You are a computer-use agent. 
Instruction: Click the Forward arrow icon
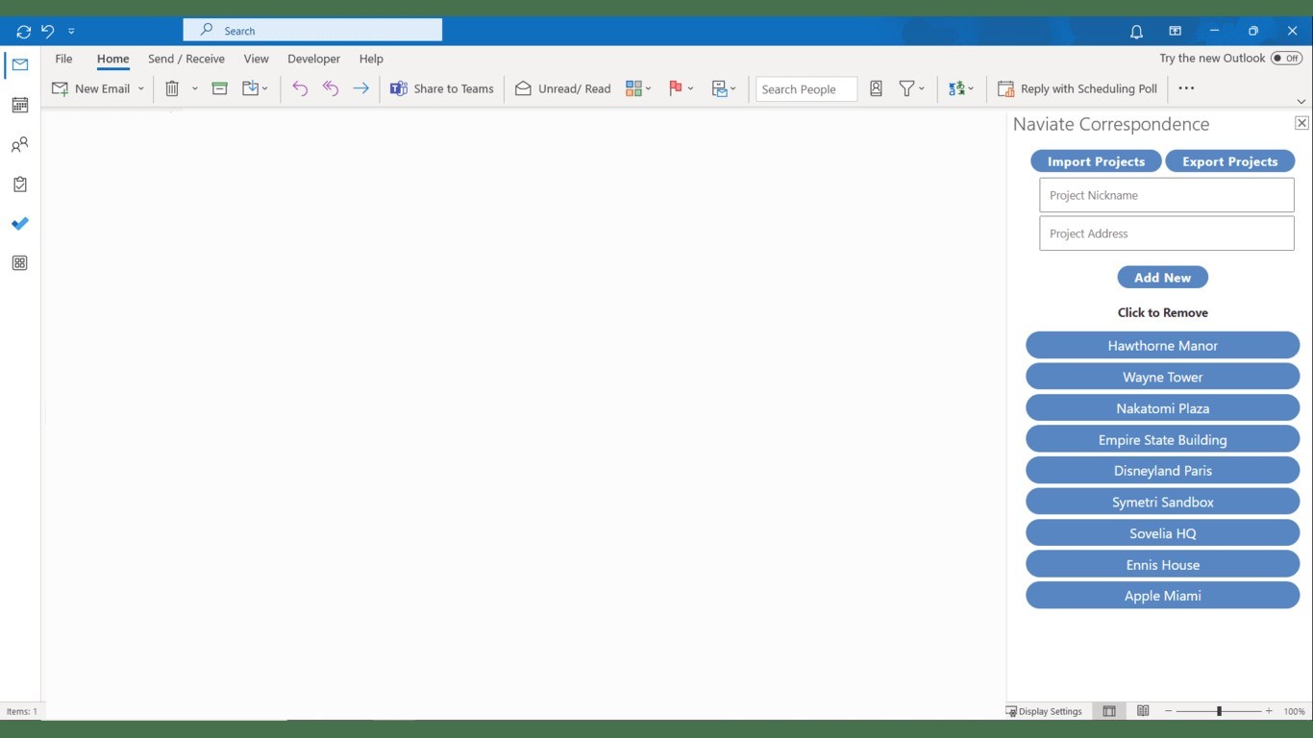360,88
